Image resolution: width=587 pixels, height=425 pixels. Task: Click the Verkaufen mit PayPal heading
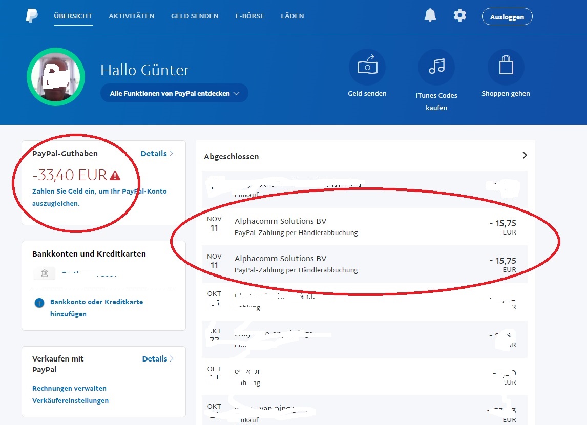(x=58, y=364)
